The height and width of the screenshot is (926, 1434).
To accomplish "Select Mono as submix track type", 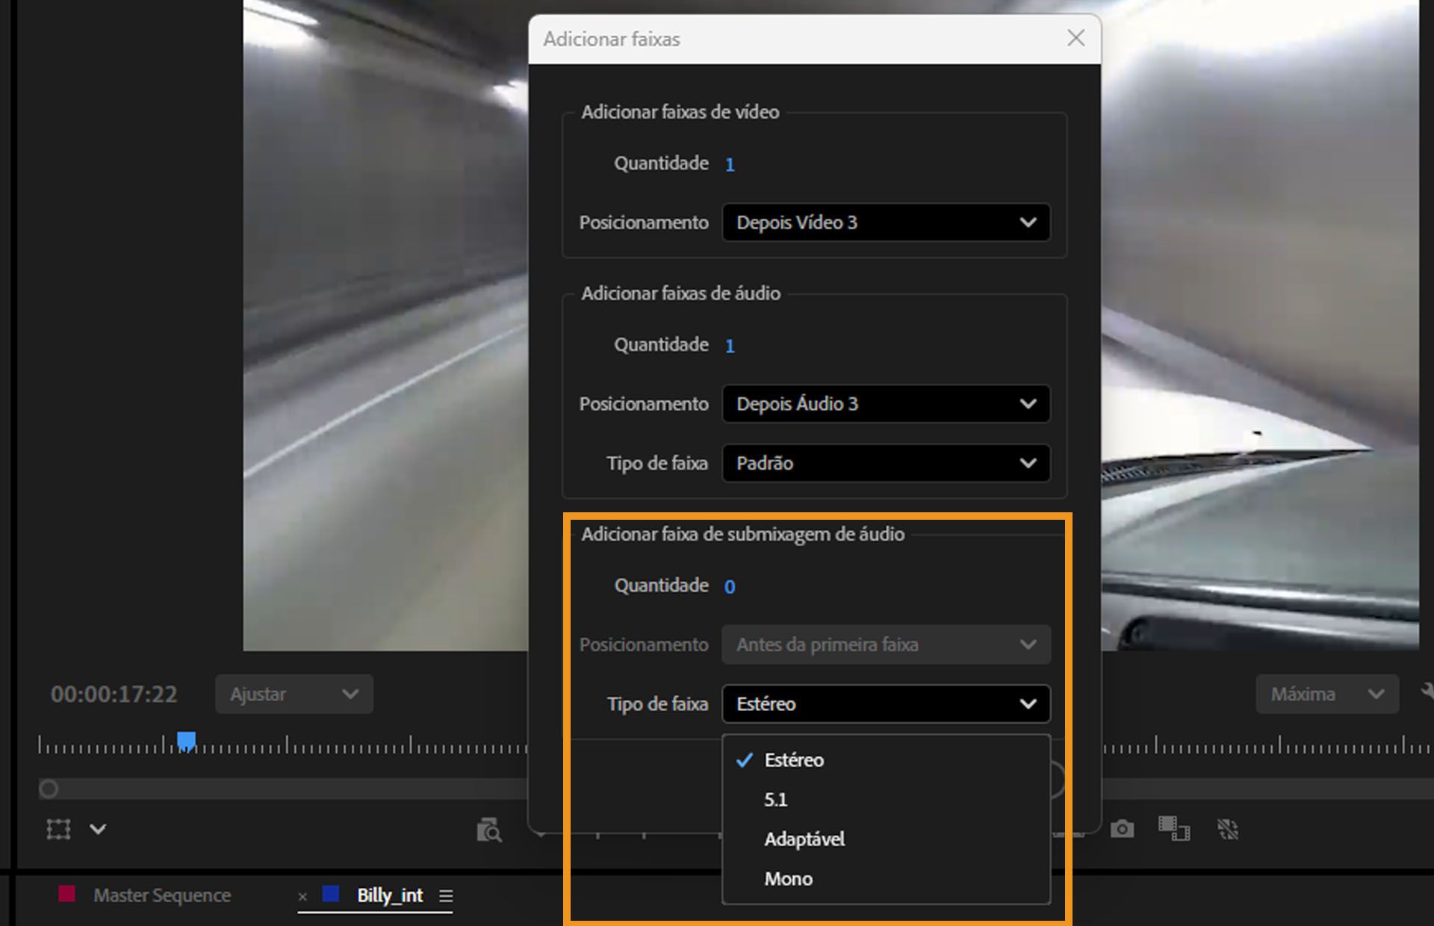I will point(788,879).
